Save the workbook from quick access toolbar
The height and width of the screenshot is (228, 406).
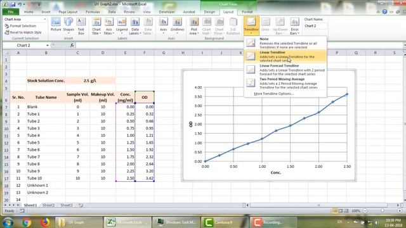(x=13, y=4)
